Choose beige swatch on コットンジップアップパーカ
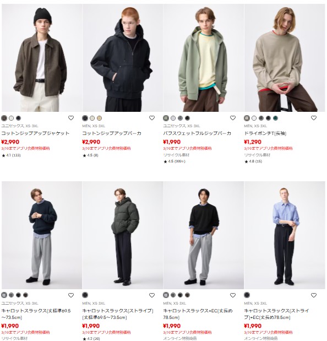 [99, 118]
